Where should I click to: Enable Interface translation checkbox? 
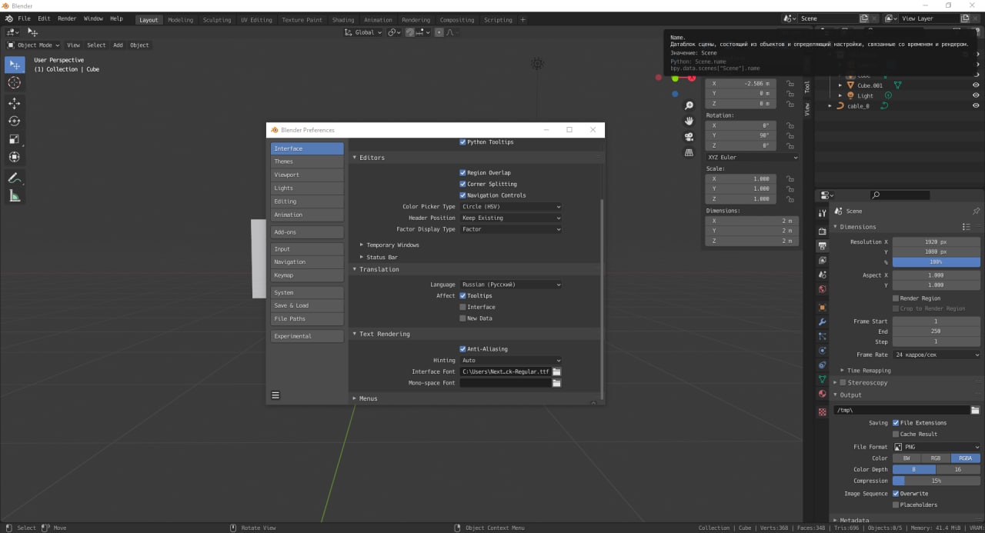coord(462,307)
